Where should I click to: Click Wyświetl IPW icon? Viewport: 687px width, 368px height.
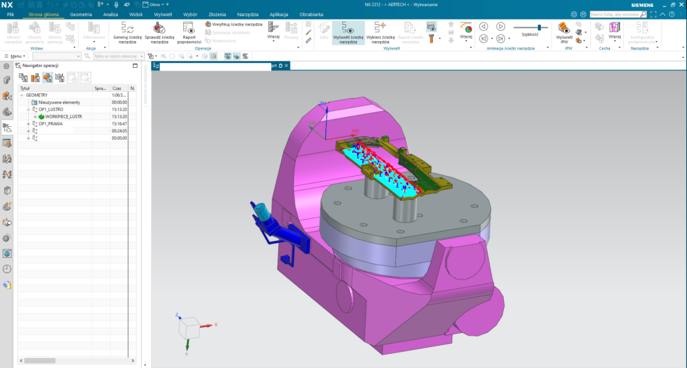point(564,28)
